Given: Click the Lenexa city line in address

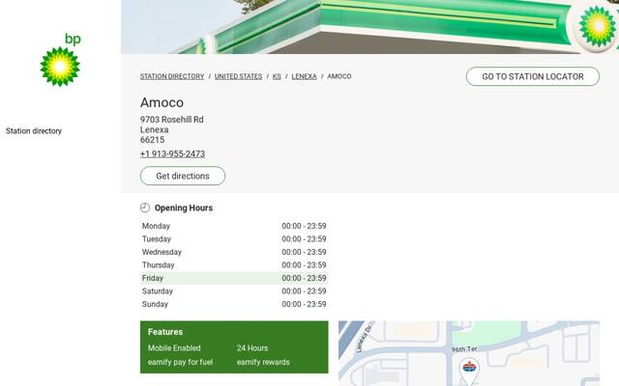Looking at the screenshot, I should pyautogui.click(x=155, y=129).
